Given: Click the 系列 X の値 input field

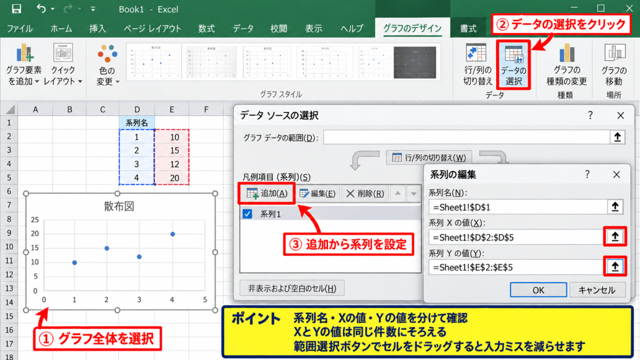Looking at the screenshot, I should [516, 237].
